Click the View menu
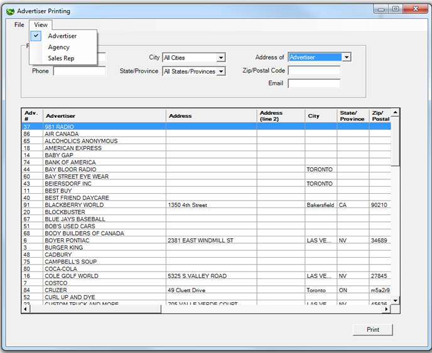The width and height of the screenshot is (432, 353). [41, 25]
